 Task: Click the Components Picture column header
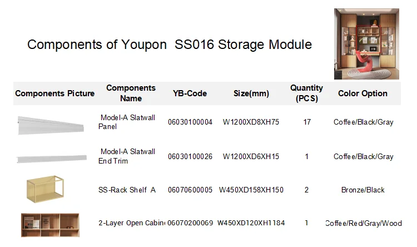(54, 93)
